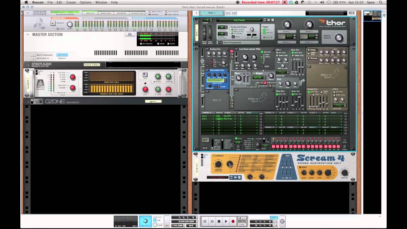Image resolution: width=407 pixels, height=229 pixels.
Task: Open the Window menu
Action: click(101, 2)
